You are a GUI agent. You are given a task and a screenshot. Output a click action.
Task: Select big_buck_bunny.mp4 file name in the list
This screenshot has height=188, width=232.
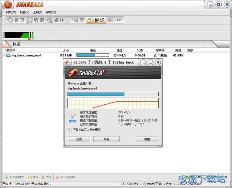click(x=27, y=55)
